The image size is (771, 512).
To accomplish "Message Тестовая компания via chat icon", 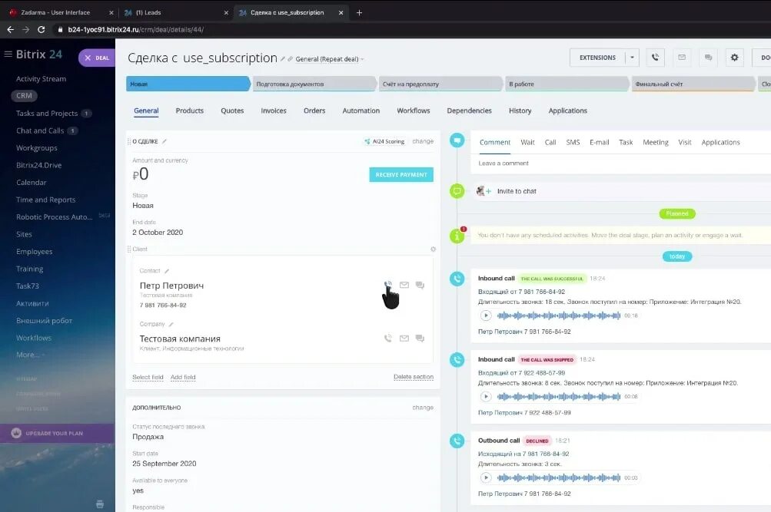I will [x=420, y=339].
